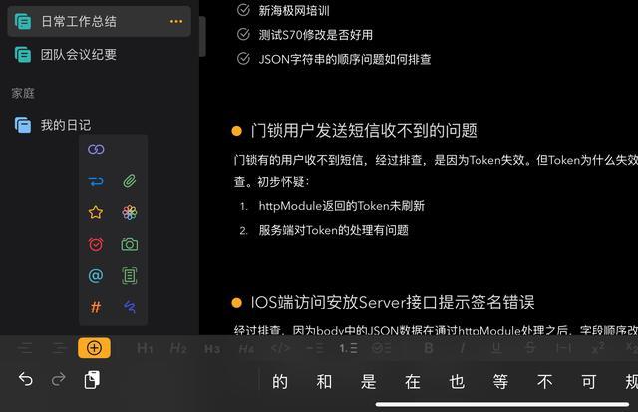This screenshot has width=638, height=412.
Task: Open the 团队会议纪要 notebook
Action: point(100,54)
